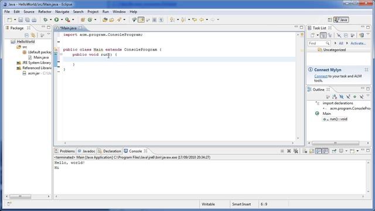
Task: Click the Synchronize Changed icon in Task List
Action: tap(362, 35)
